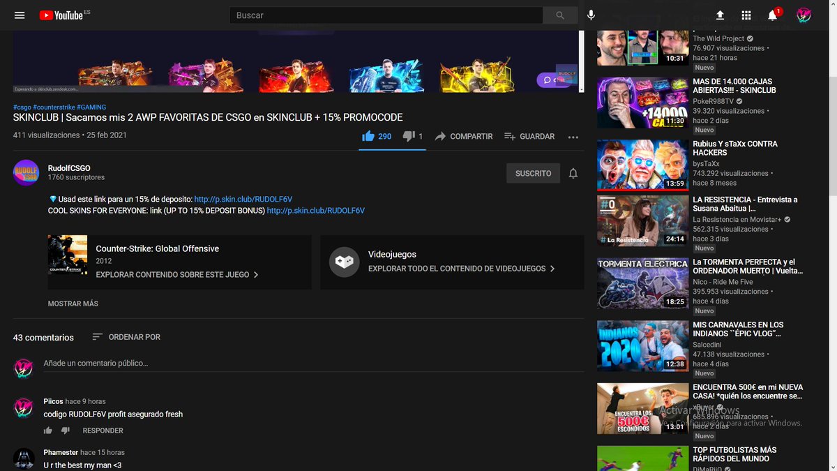Open Salcedini channel name

coord(707,345)
